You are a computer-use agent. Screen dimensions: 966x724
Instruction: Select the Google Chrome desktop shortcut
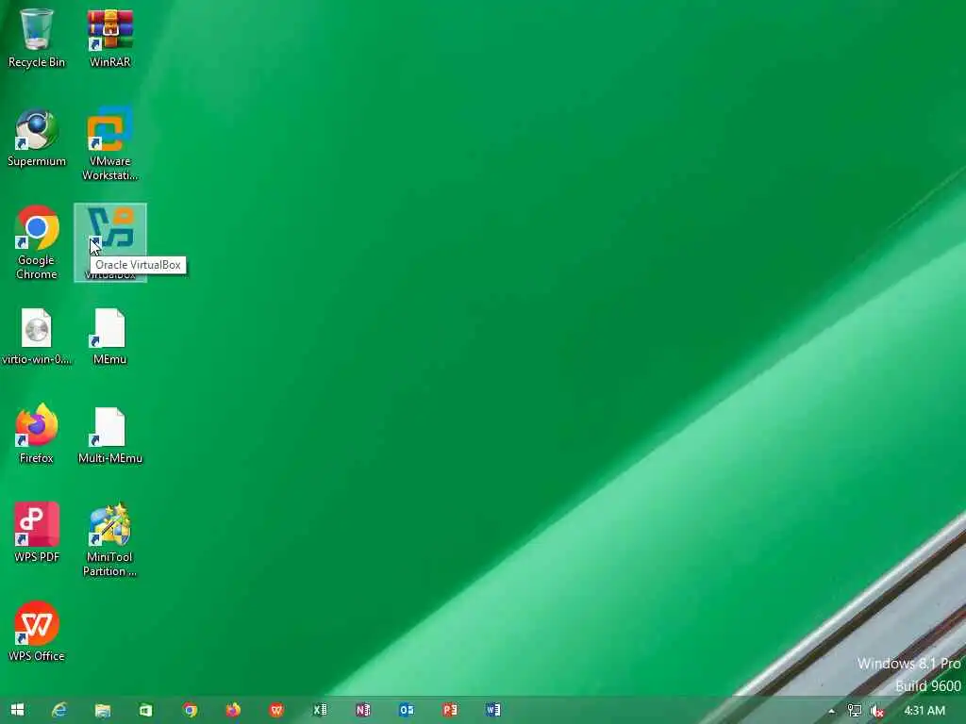click(37, 242)
